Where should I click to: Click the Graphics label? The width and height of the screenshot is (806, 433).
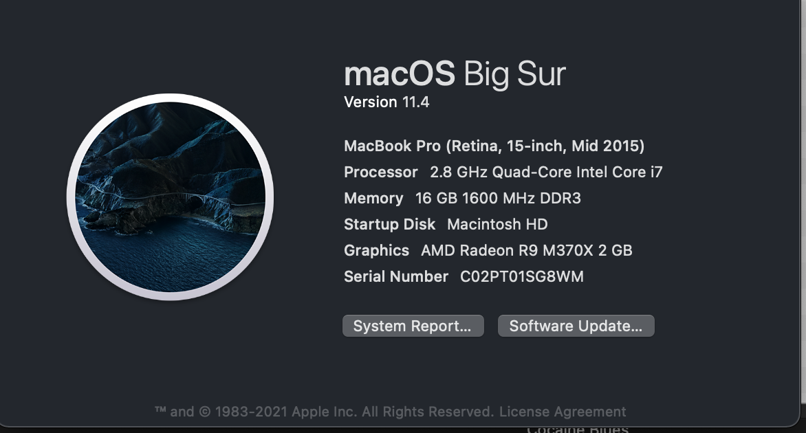click(x=376, y=250)
